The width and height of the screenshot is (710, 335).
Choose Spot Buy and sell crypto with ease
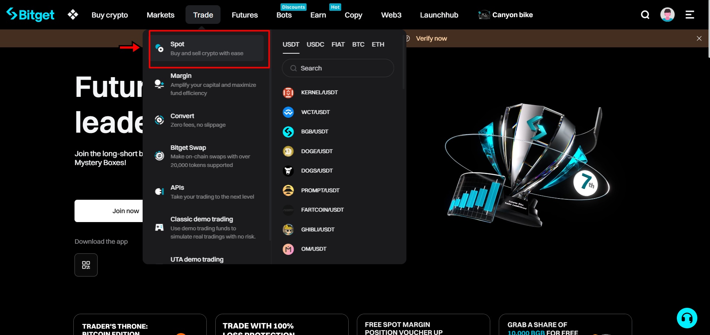pyautogui.click(x=207, y=48)
